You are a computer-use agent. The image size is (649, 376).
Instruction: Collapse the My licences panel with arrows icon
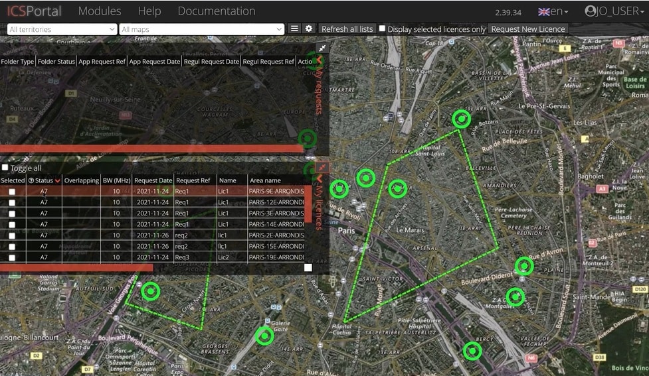[322, 167]
